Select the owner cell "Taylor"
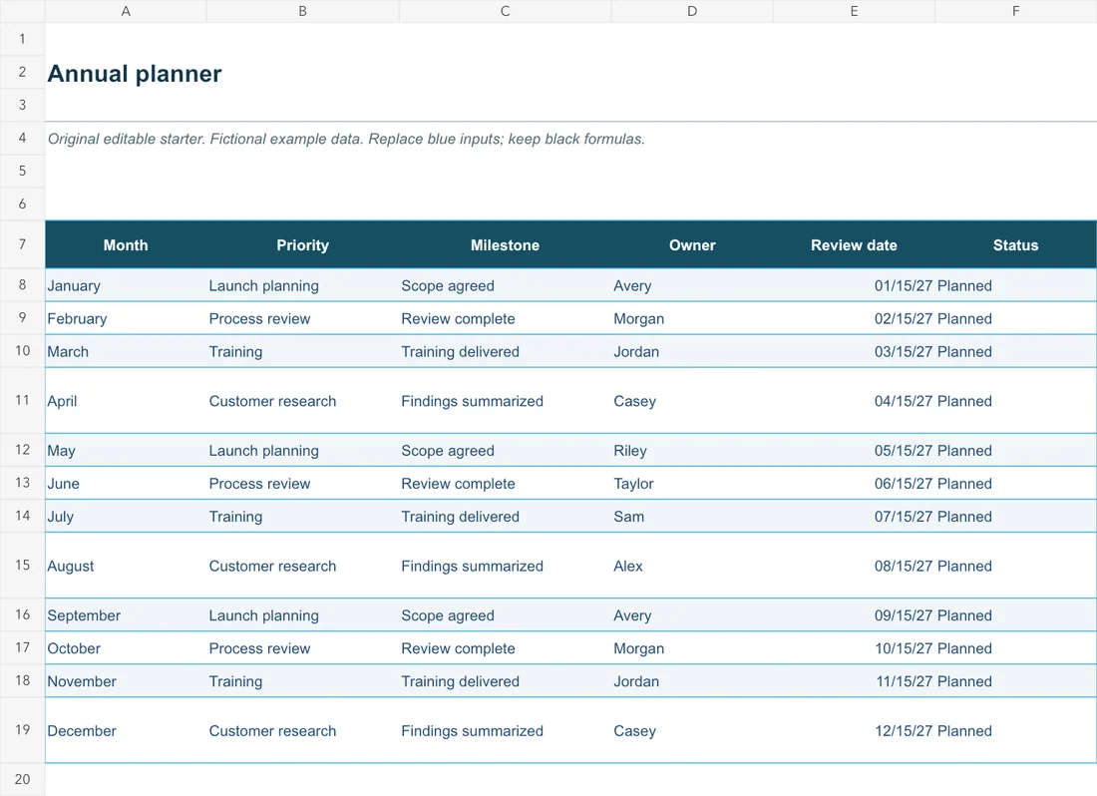Viewport: 1097px width, 796px height. click(693, 484)
